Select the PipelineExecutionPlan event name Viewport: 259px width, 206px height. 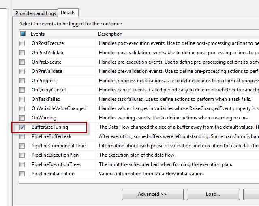(55, 155)
